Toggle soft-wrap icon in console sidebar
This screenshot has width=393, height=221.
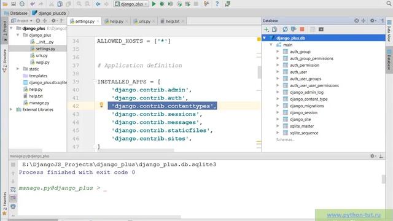pyautogui.click(x=13, y=190)
